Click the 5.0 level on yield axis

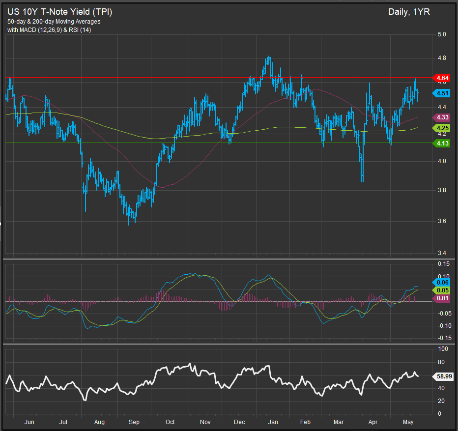(x=441, y=34)
